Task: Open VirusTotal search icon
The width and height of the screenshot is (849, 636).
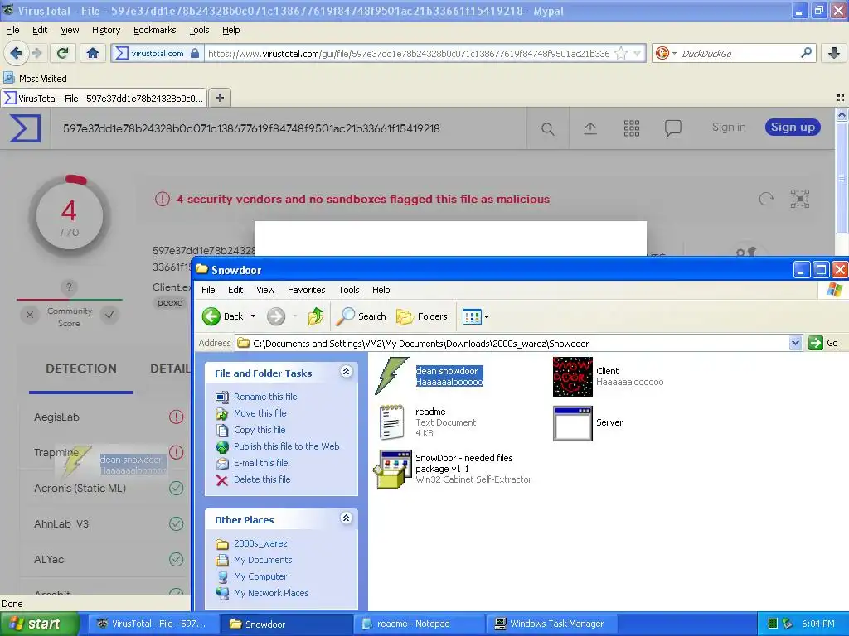Action: tap(547, 128)
